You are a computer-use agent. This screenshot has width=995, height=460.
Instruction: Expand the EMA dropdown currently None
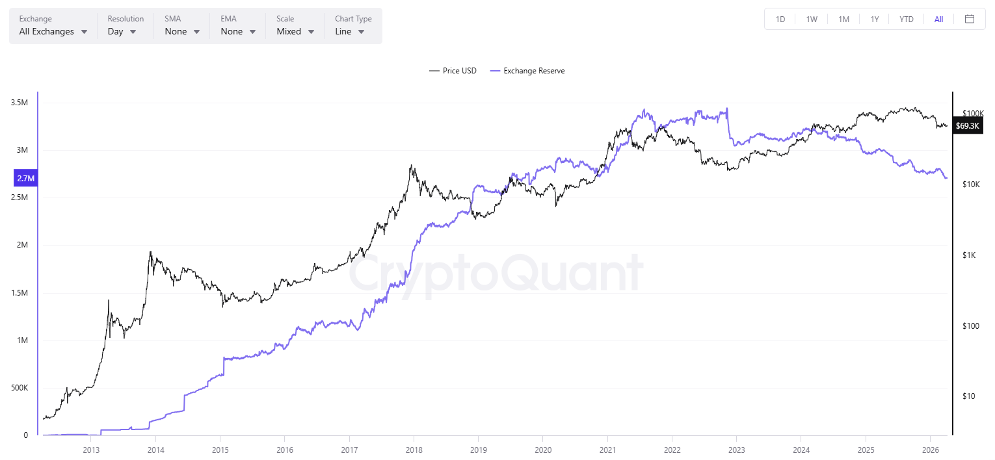(237, 31)
